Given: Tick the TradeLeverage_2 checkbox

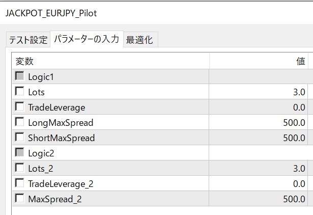Looking at the screenshot, I should 20,183.
